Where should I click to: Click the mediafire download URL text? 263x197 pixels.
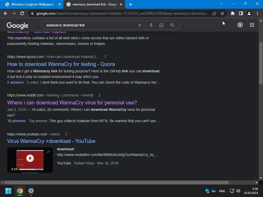pos(108,155)
